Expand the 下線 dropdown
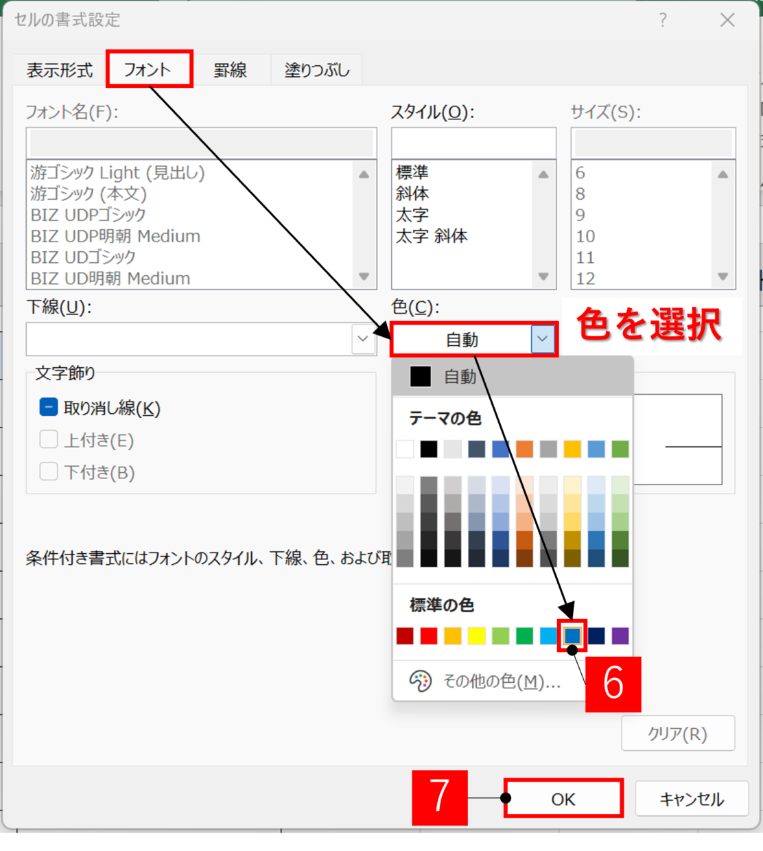 tap(363, 339)
